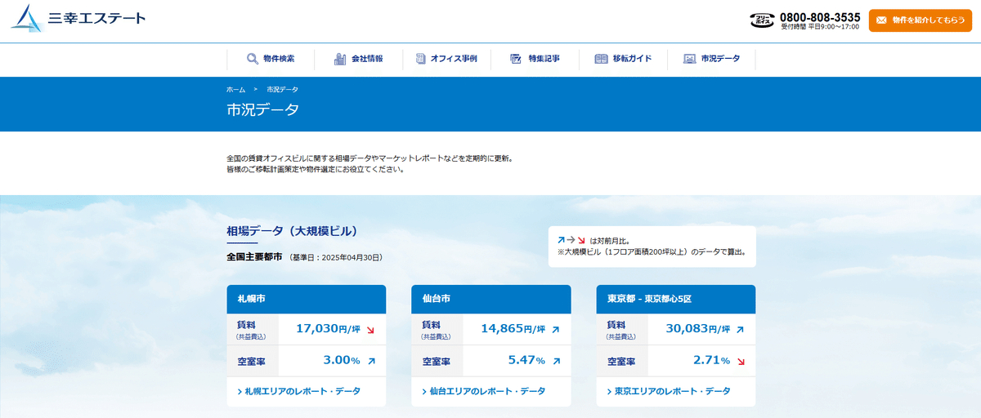Go to ホーム in the breadcrumb
981x418 pixels.
[235, 89]
